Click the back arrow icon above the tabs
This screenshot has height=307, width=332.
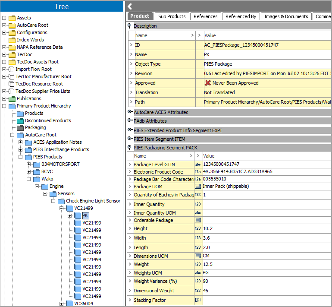130,6
